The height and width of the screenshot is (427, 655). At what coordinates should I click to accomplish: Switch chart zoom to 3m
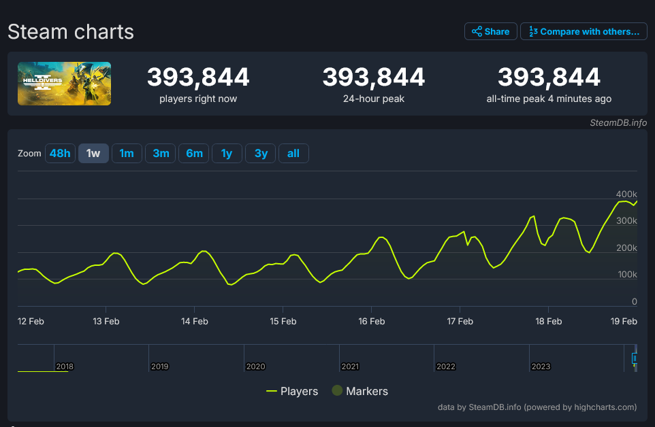point(161,154)
